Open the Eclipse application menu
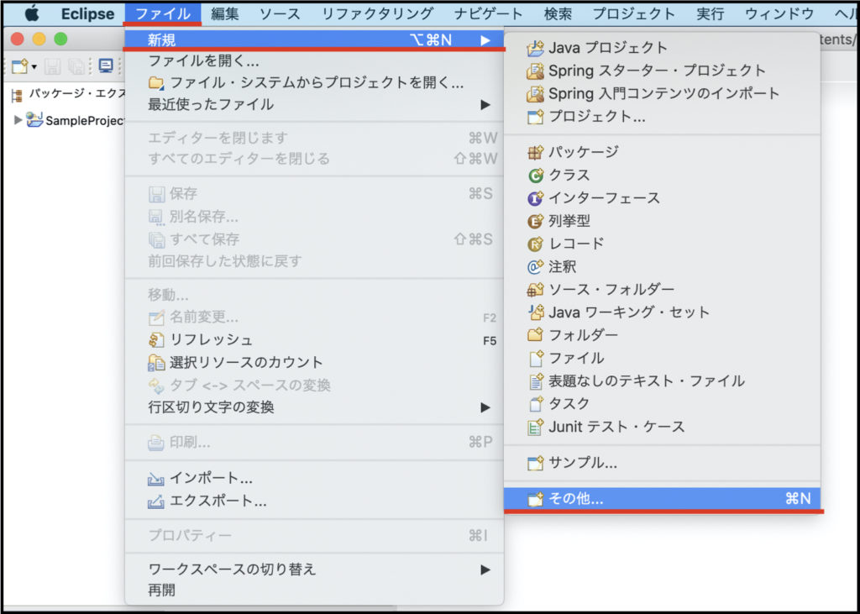The height and width of the screenshot is (614, 860). pyautogui.click(x=87, y=13)
